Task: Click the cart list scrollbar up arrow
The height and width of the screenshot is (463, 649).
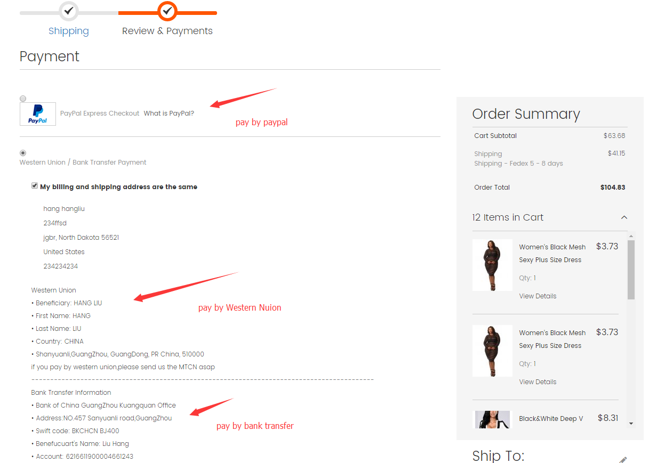Action: [631, 236]
